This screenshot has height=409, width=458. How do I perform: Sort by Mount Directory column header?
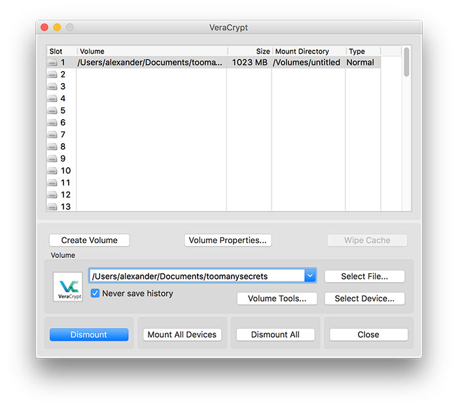[x=309, y=52]
